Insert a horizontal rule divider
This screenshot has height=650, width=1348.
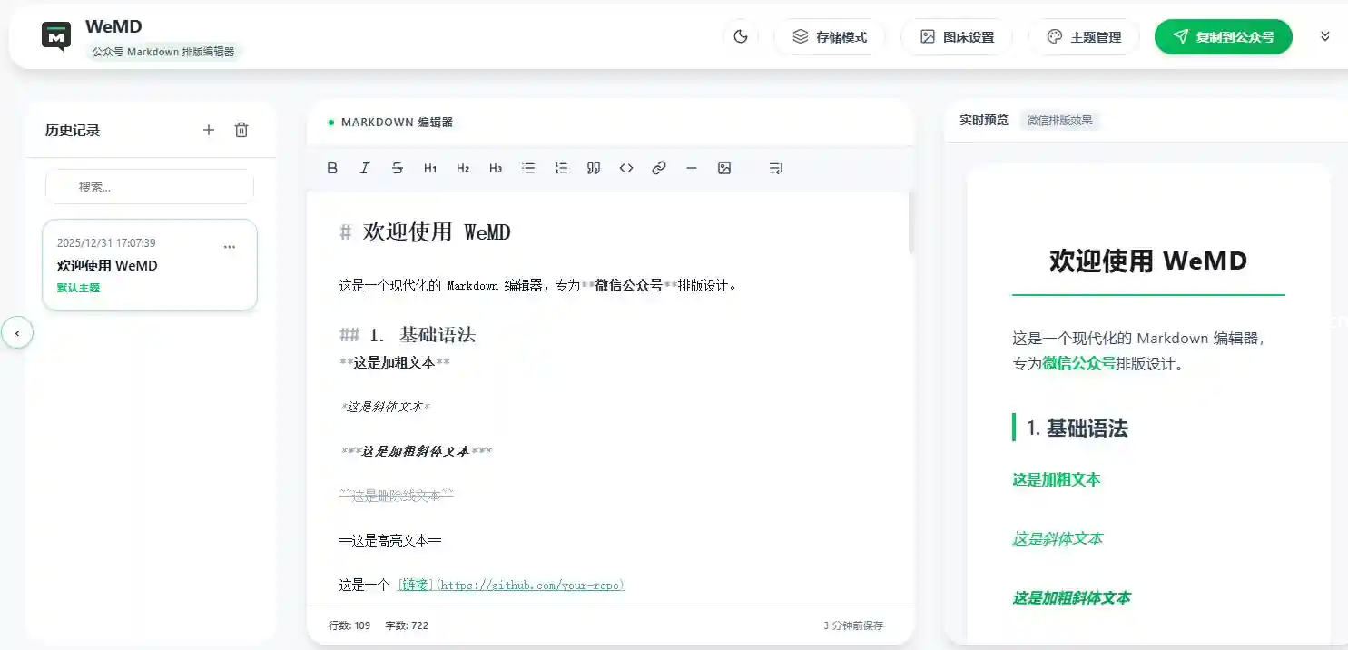692,168
